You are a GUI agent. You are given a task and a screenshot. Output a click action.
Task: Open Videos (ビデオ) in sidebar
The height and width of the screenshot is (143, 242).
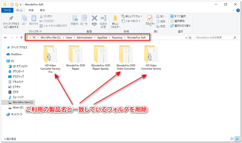pyautogui.click(x=13, y=92)
